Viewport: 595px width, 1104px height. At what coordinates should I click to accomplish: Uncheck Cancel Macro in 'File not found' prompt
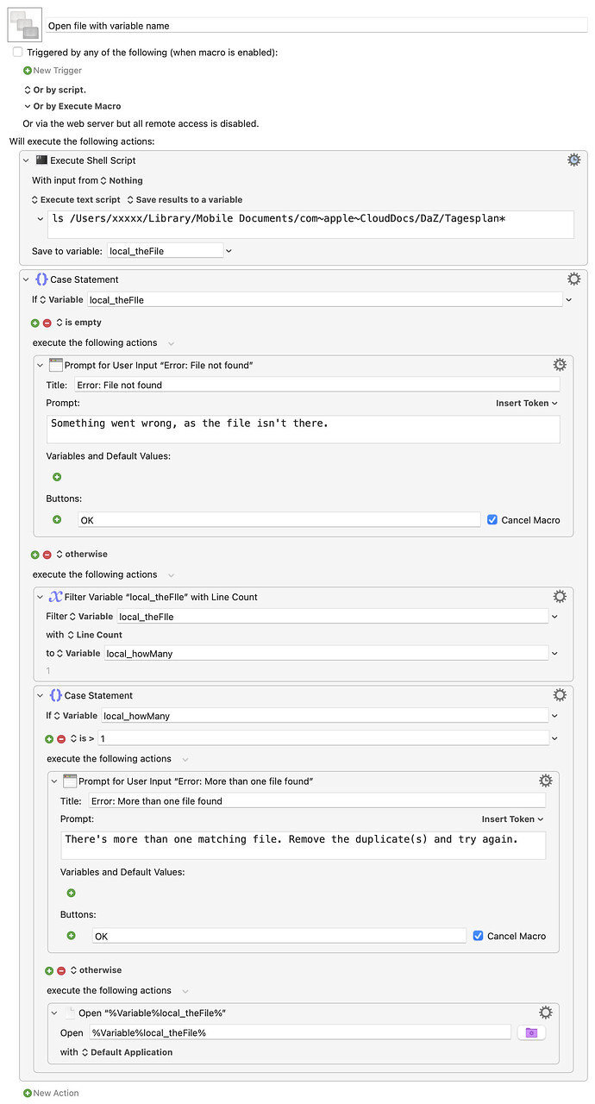click(492, 520)
